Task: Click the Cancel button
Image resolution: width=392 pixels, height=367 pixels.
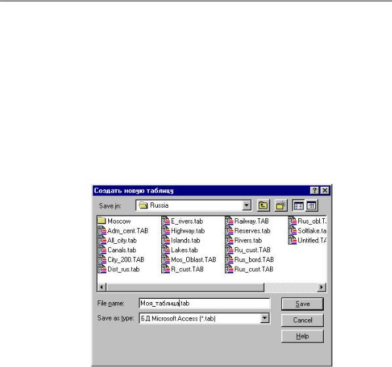Action: (x=302, y=320)
